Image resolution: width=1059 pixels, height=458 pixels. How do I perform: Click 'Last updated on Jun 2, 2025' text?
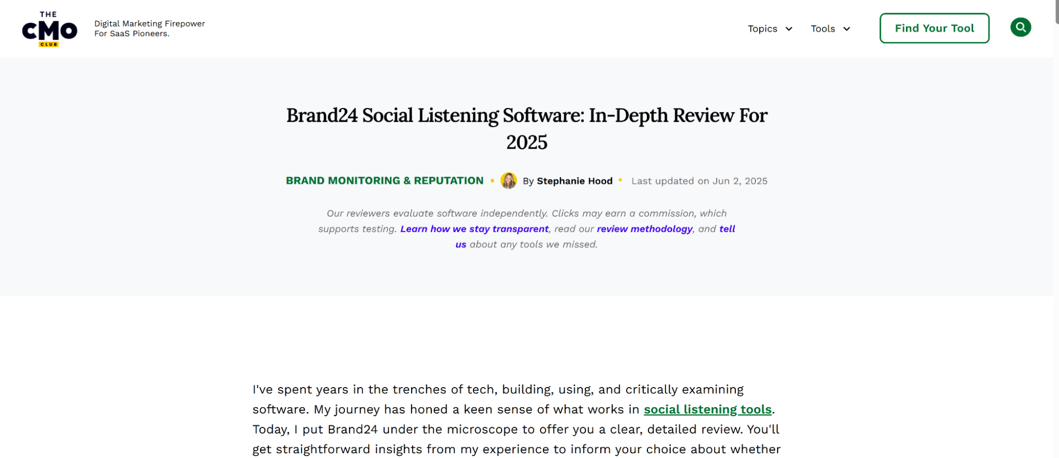(x=699, y=181)
